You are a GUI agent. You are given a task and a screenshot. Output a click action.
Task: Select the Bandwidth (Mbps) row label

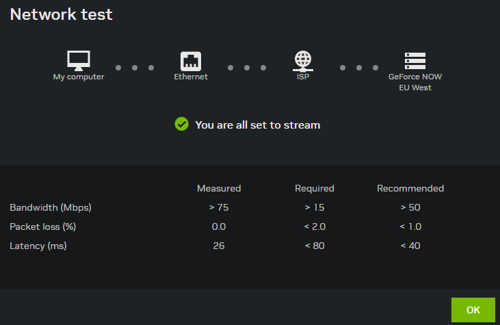coord(51,207)
